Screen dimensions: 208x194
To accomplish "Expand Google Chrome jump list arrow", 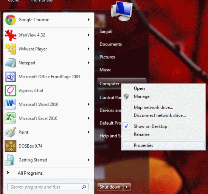I will pos(88,20).
